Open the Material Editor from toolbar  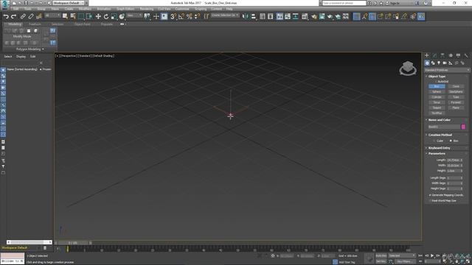pyautogui.click(x=305, y=16)
